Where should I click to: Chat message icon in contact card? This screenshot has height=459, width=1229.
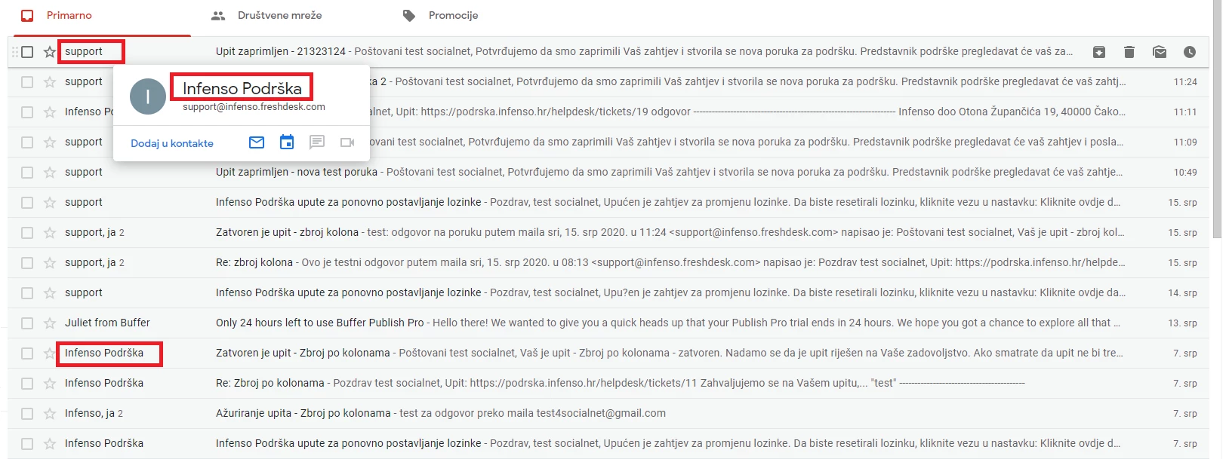tap(317, 142)
